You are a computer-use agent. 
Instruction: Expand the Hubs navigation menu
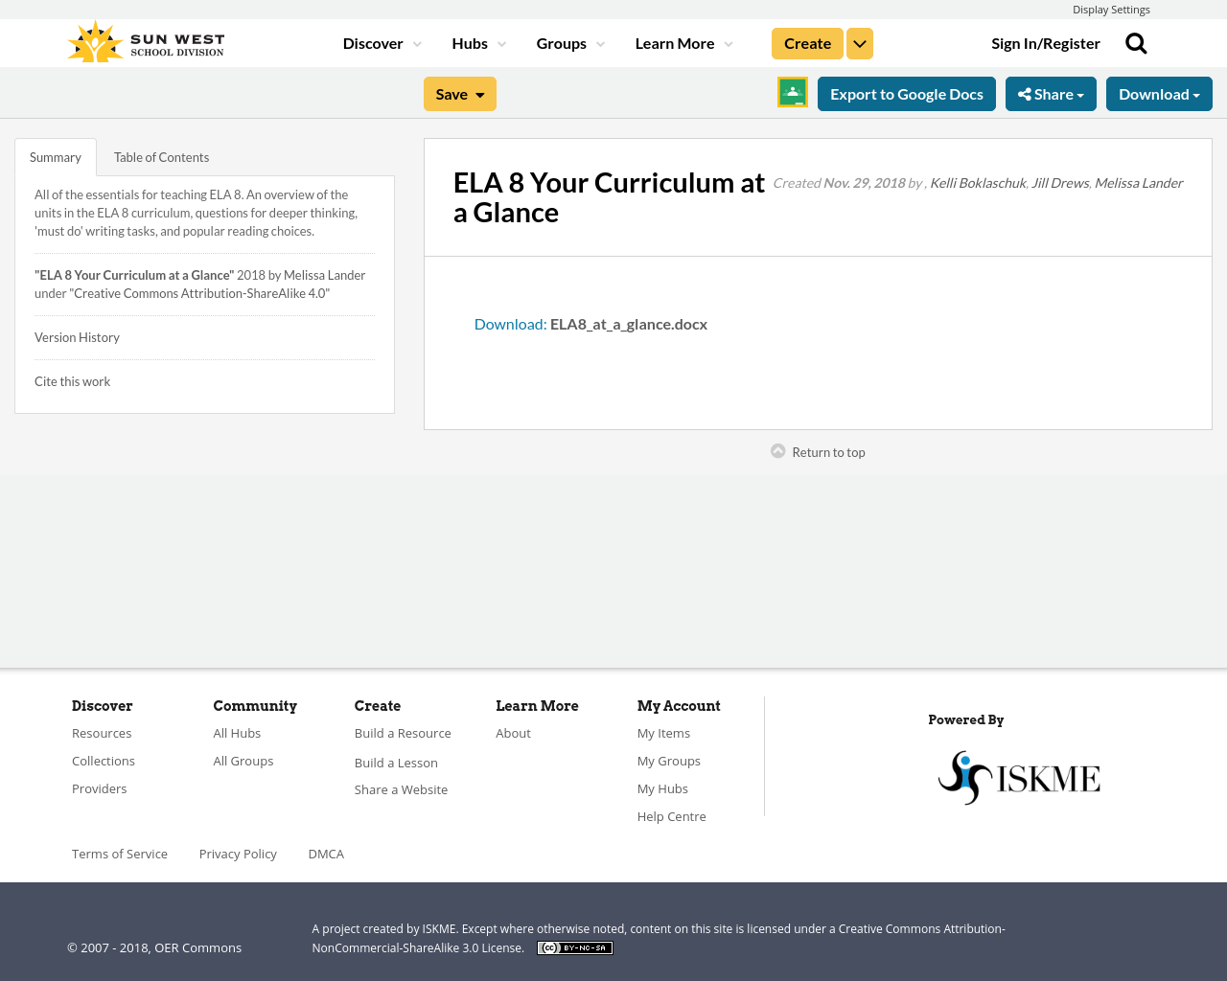click(477, 42)
